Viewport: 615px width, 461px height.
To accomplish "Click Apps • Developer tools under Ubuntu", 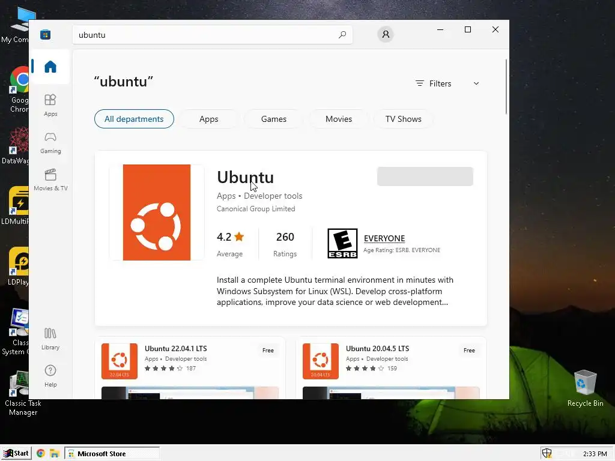I will [259, 196].
